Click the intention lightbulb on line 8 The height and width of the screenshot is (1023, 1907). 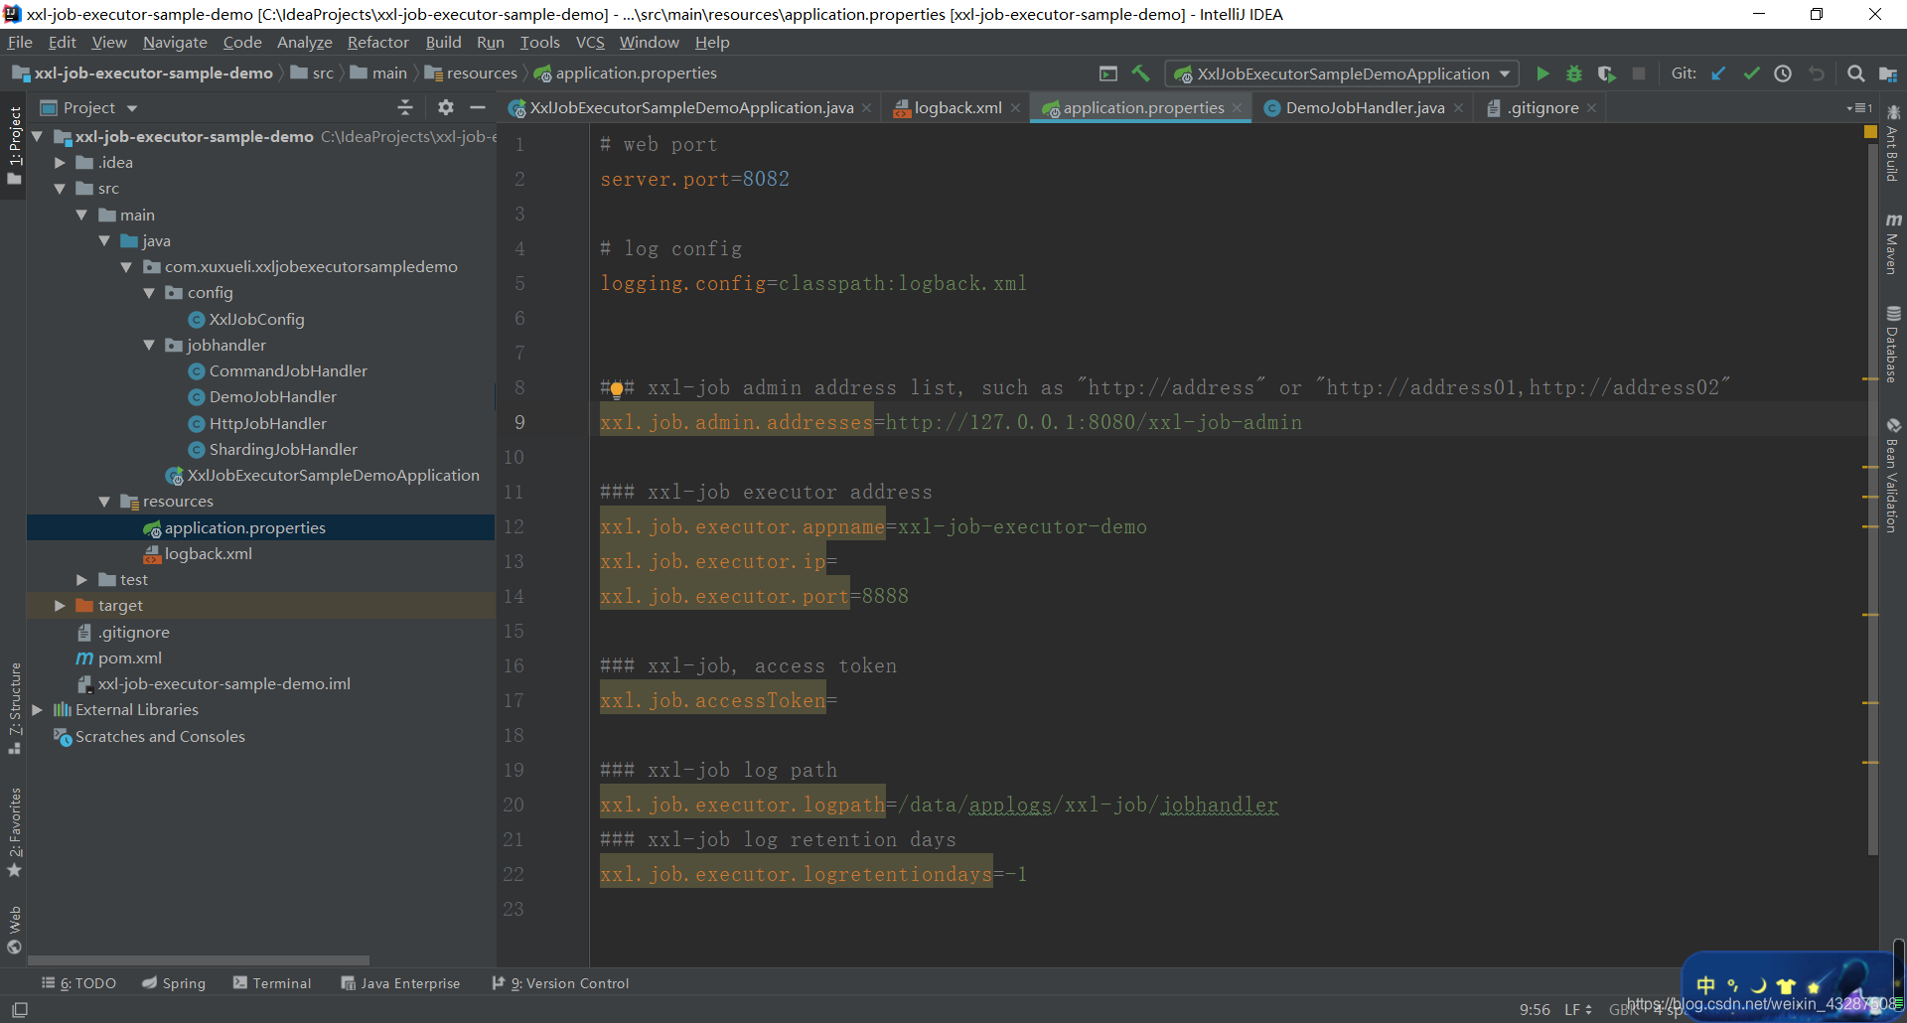pos(617,389)
